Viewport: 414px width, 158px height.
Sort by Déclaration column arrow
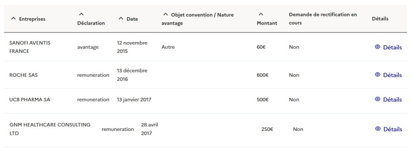(x=82, y=14)
